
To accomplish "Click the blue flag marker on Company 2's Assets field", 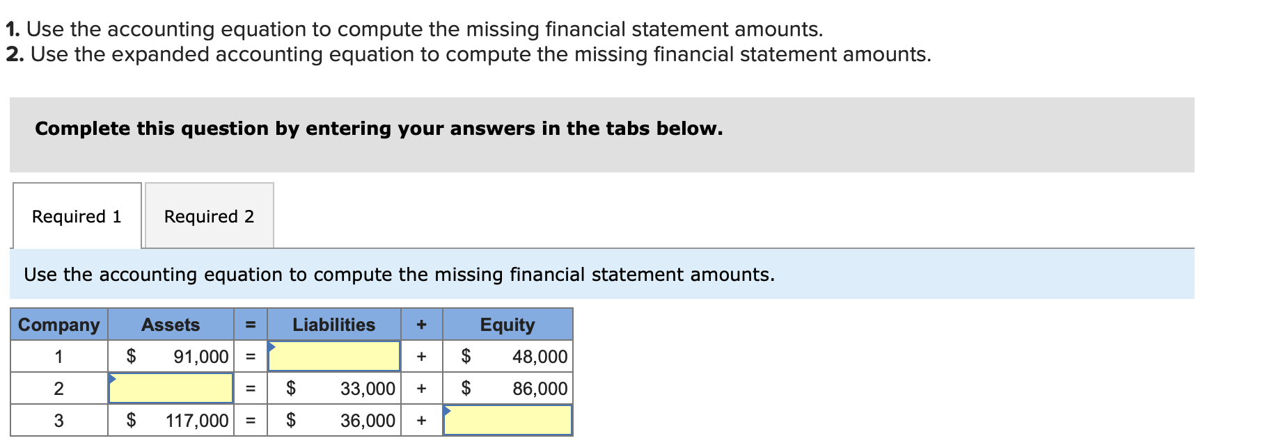I will pyautogui.click(x=113, y=378).
